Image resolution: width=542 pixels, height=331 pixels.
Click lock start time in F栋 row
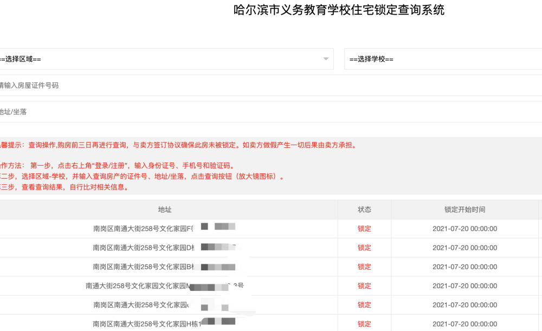tap(464, 229)
